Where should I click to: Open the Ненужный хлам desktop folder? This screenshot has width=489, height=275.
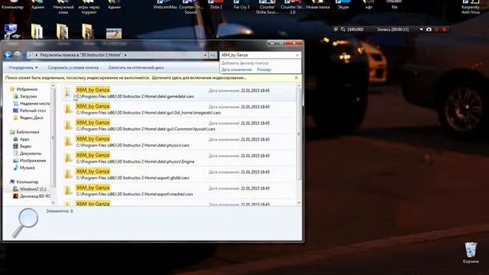click(x=63, y=7)
